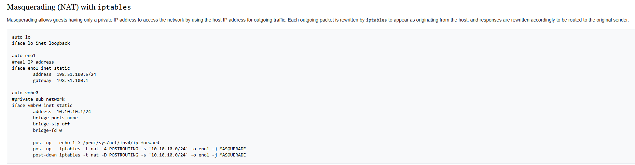
Task: Click the 'auto eno1' code line
Action: point(24,56)
